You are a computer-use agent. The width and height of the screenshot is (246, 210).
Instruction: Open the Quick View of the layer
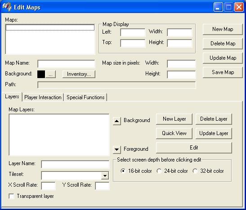coord(174,133)
